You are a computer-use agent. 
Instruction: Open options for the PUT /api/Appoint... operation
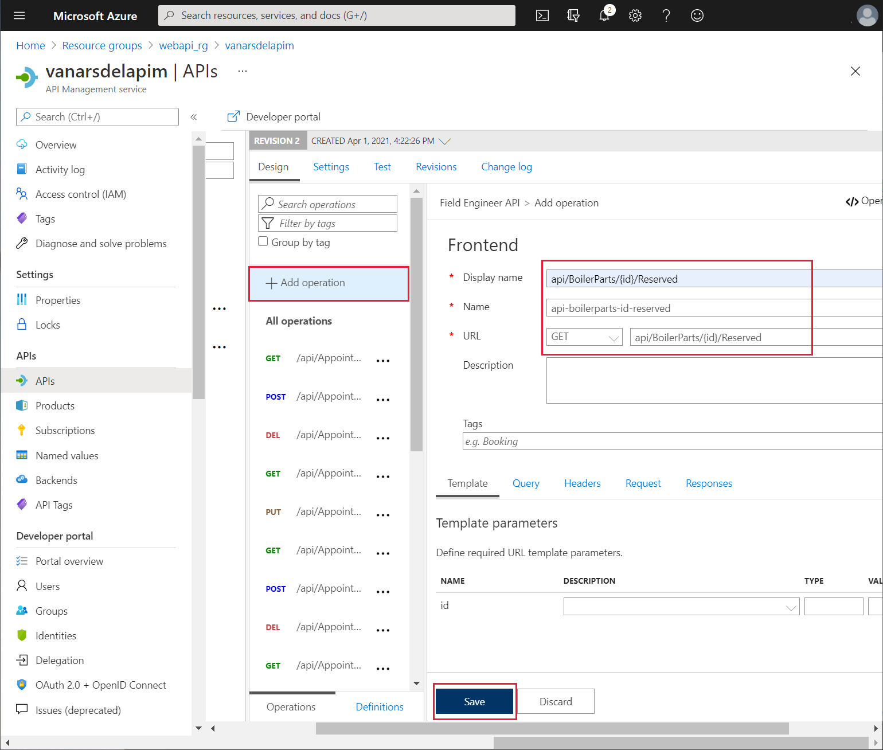point(383,514)
